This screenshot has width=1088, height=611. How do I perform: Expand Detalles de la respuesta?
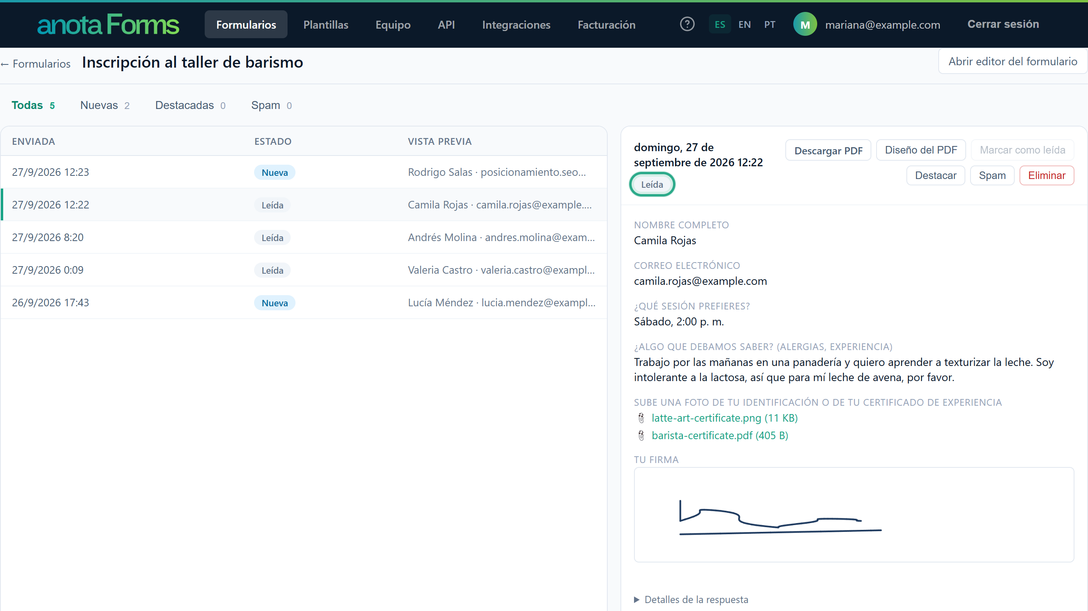click(691, 599)
